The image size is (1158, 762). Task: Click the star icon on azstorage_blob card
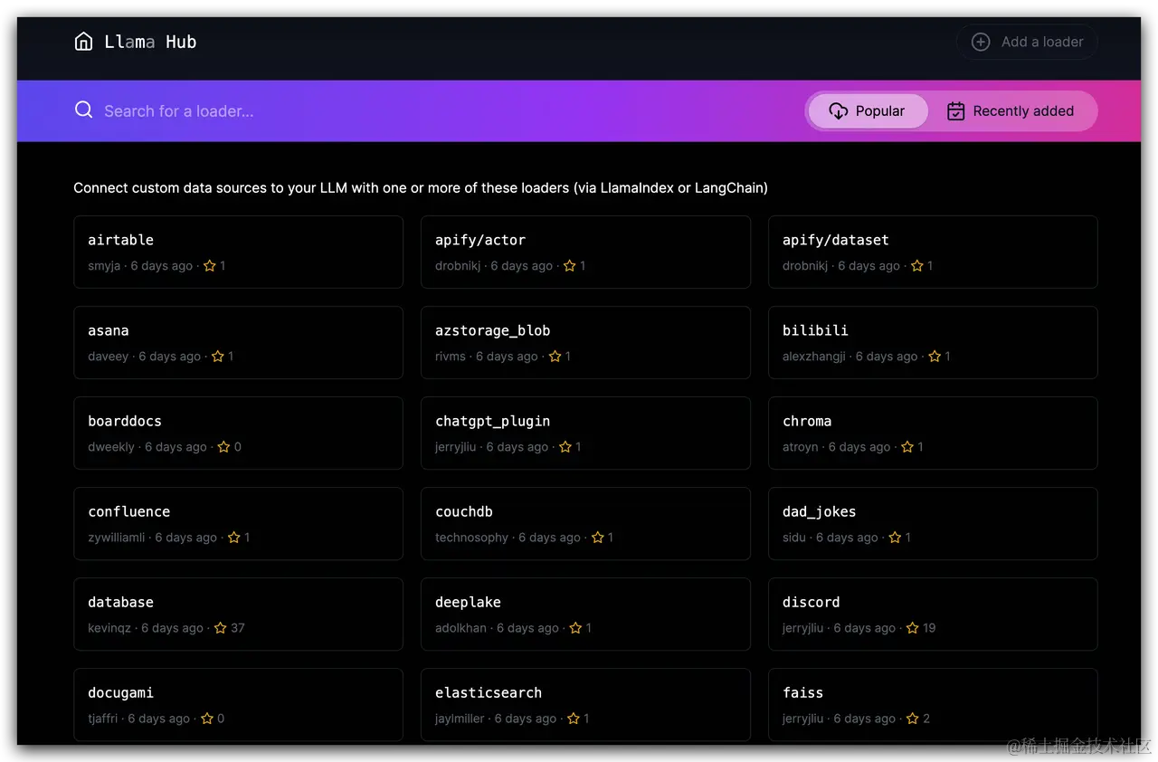(x=555, y=357)
